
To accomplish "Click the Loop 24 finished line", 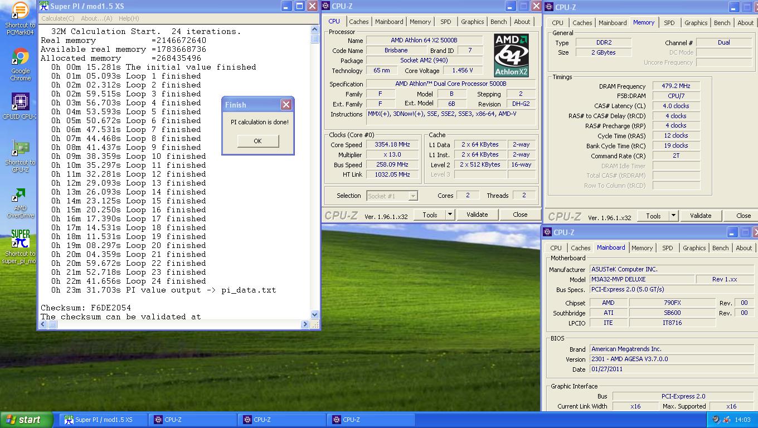I will pos(129,281).
